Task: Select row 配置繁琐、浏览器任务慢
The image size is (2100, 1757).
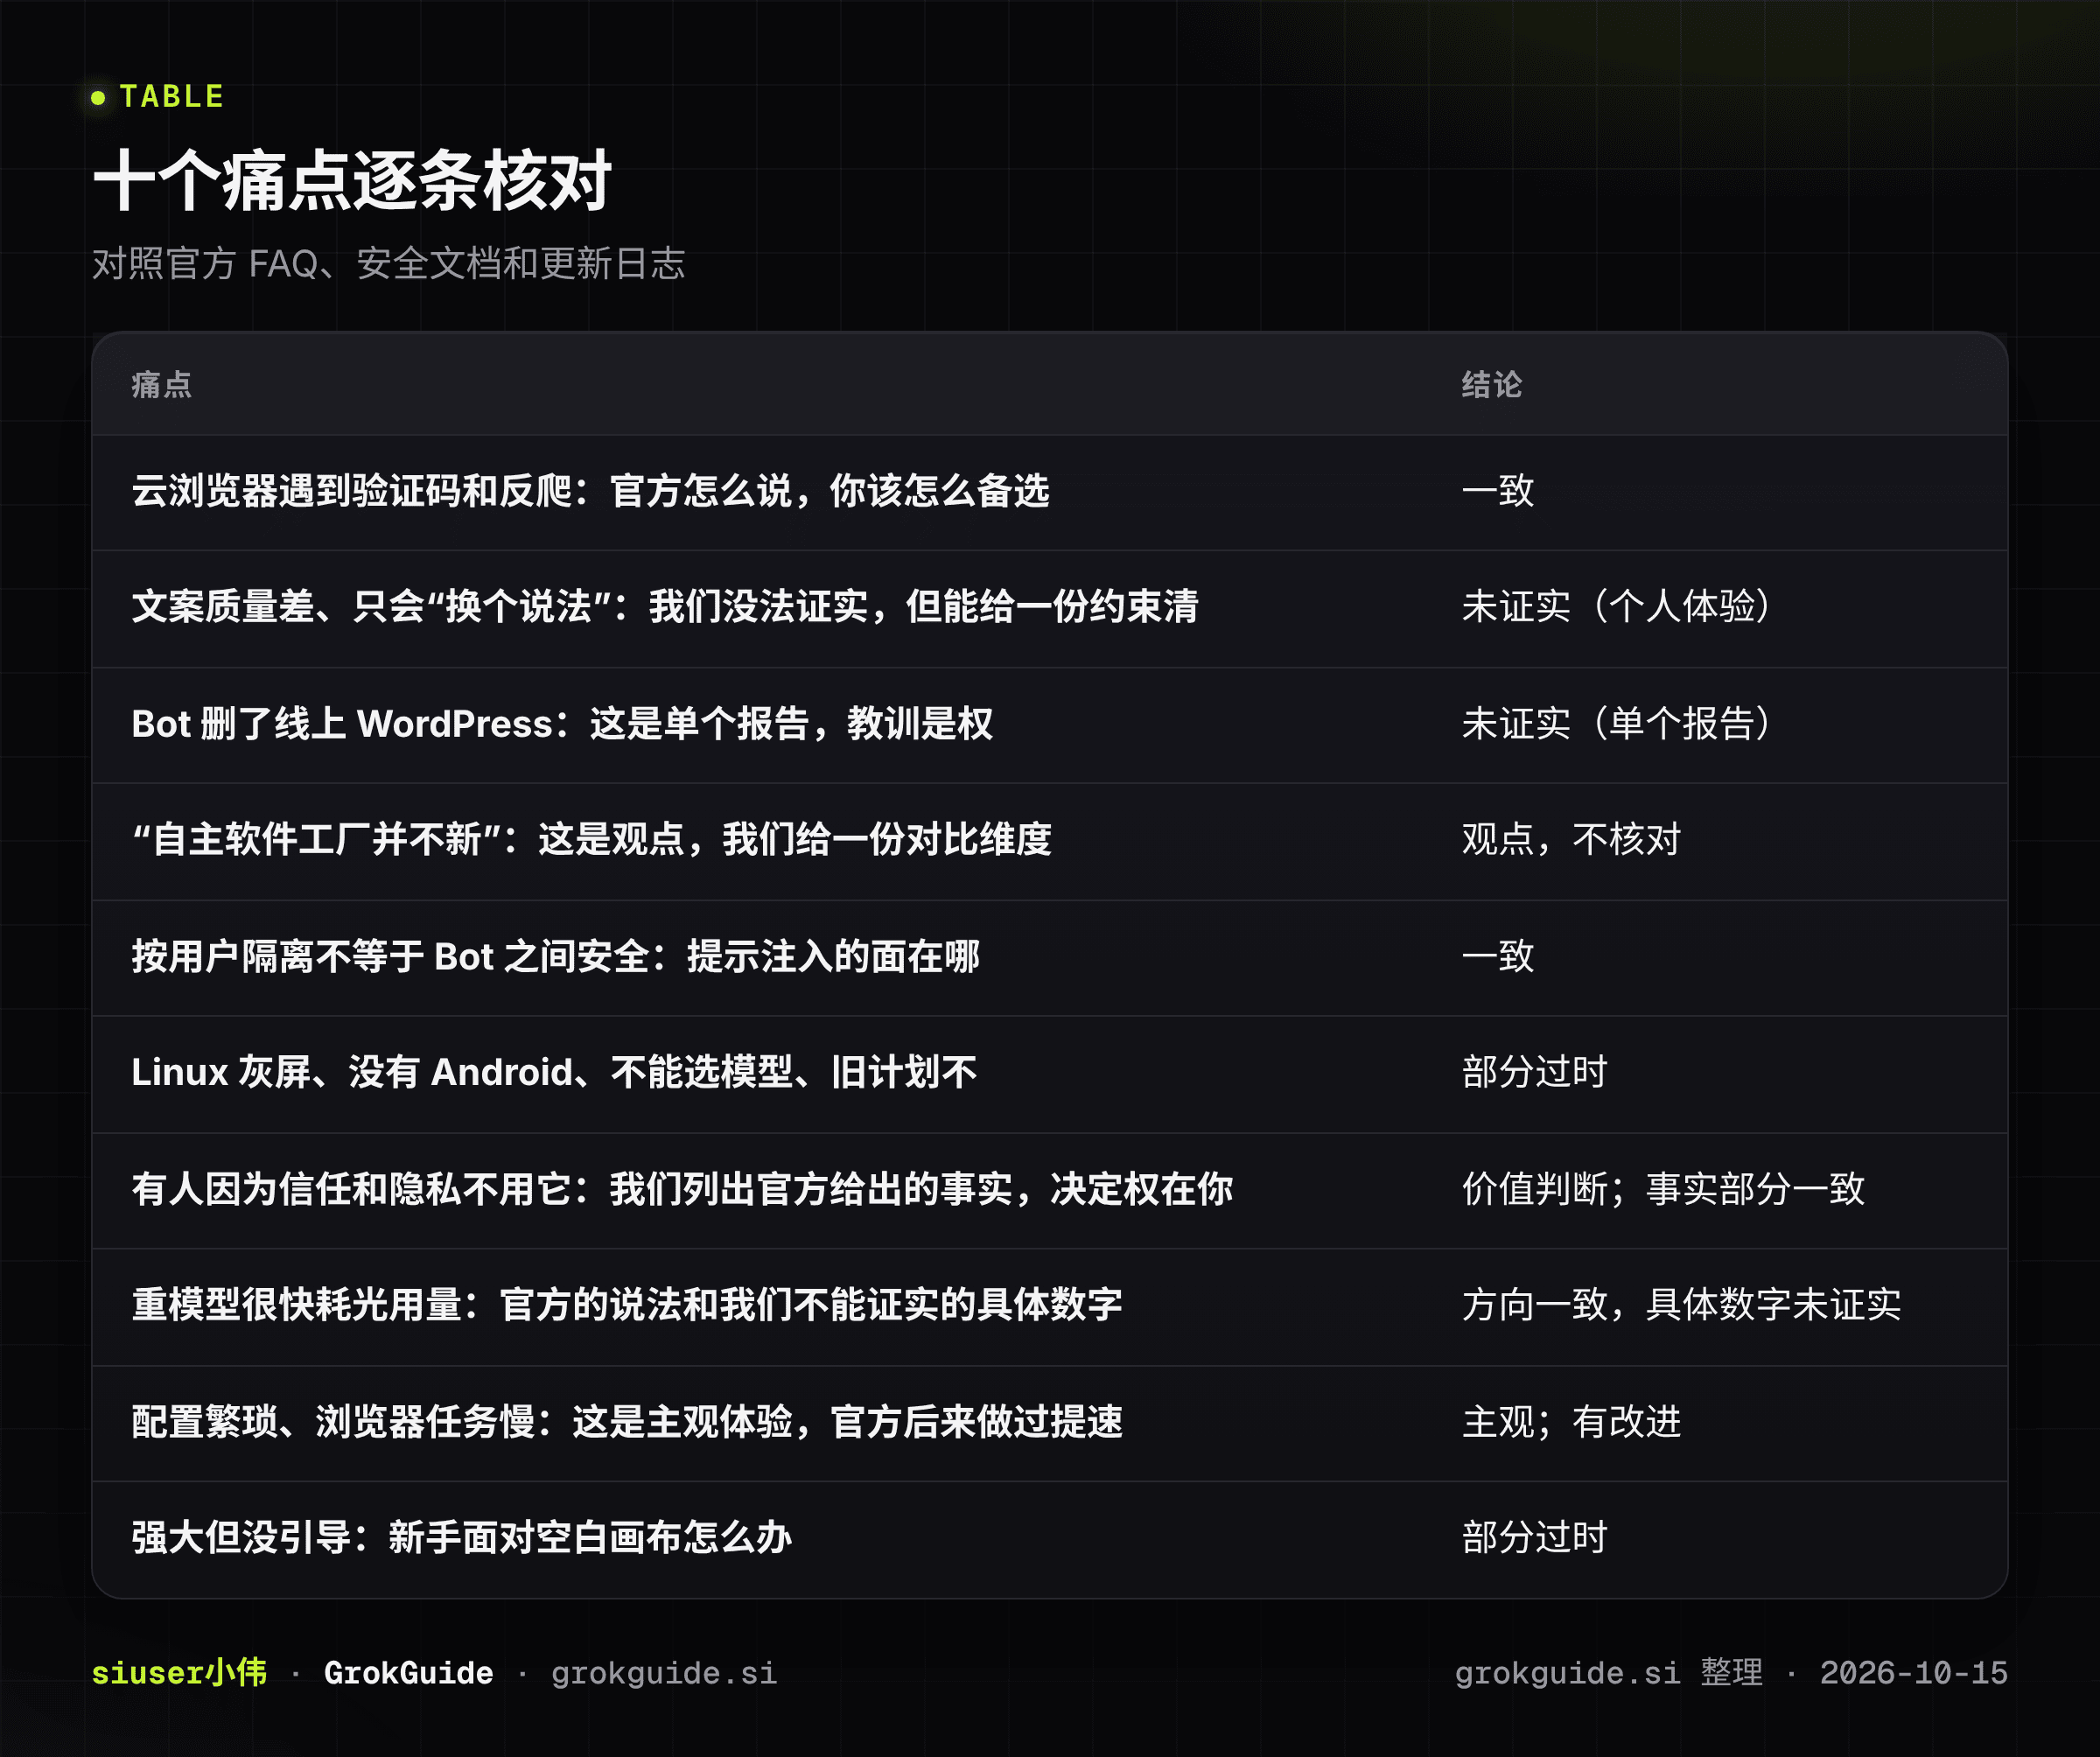Action: pyautogui.click(x=1049, y=1424)
